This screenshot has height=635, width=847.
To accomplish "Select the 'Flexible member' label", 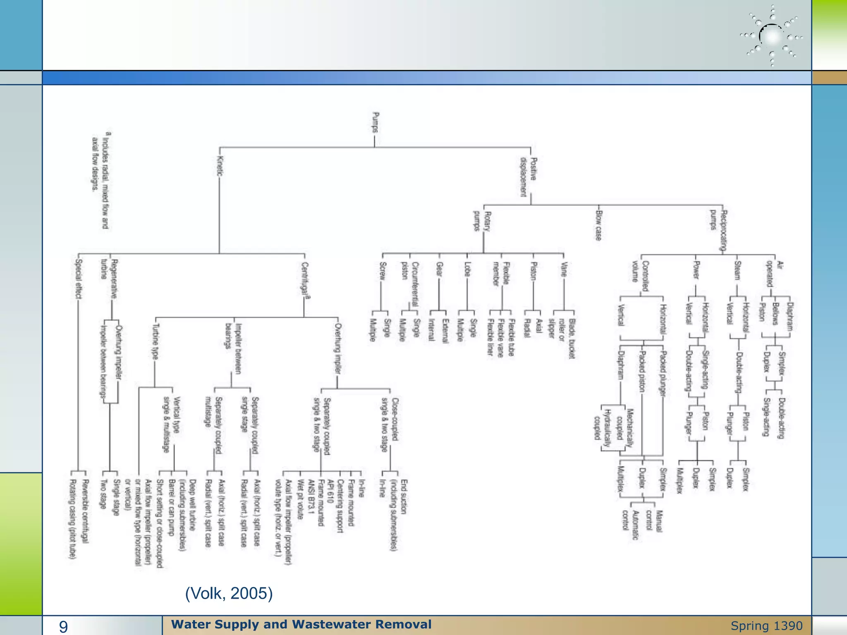I will point(501,274).
